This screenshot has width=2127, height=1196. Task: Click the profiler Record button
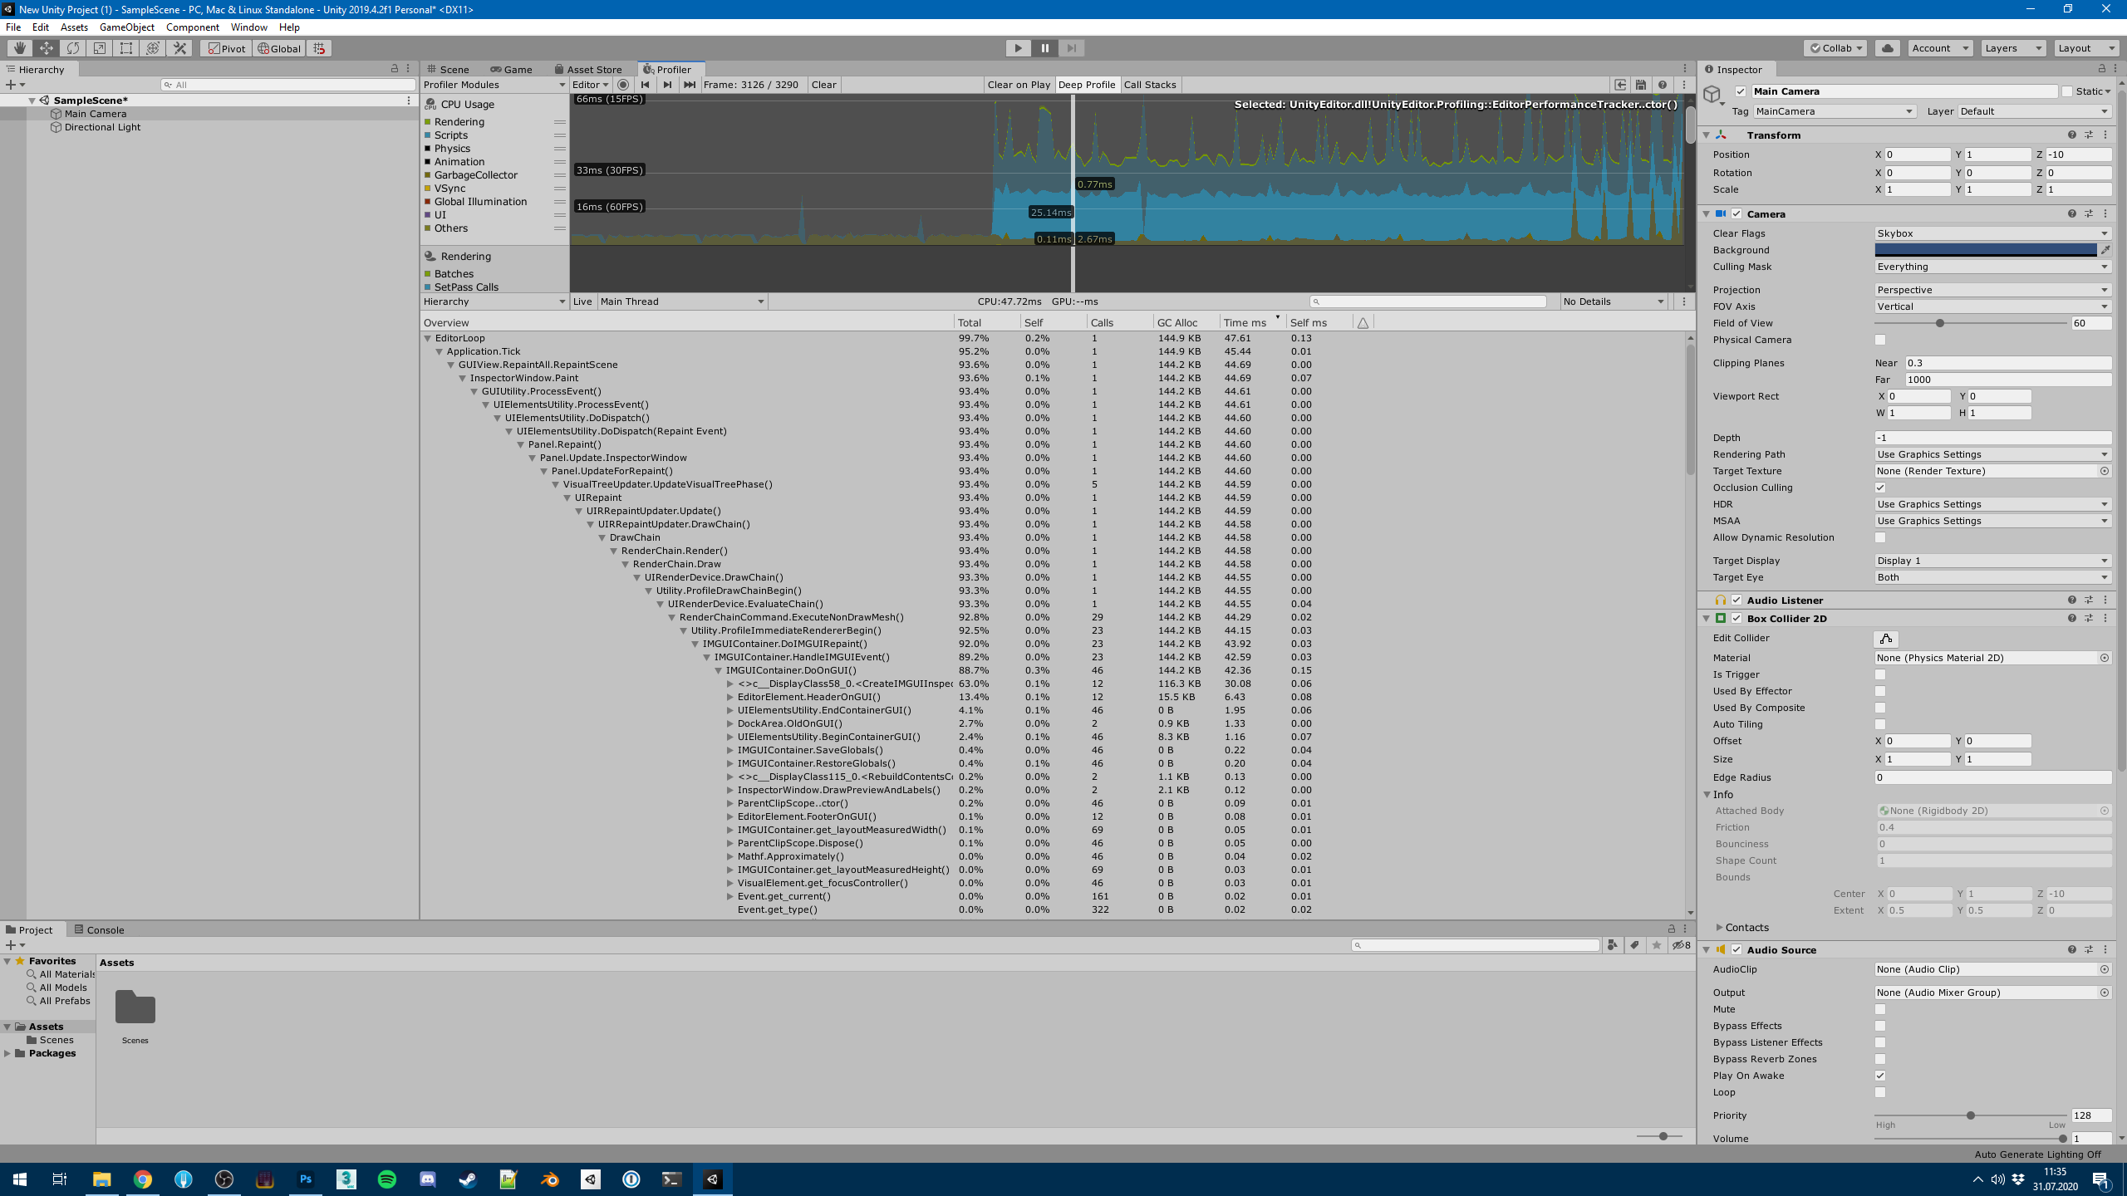[623, 85]
